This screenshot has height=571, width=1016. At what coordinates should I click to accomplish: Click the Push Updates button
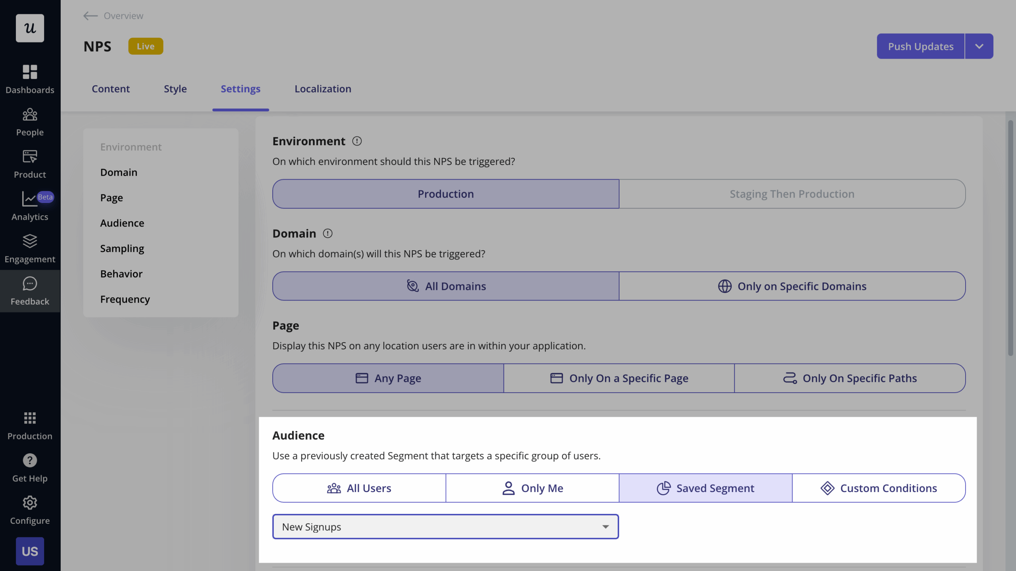coord(920,46)
